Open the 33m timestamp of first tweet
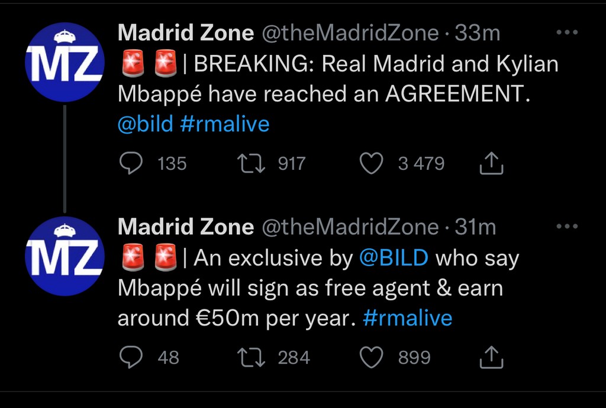The image size is (606, 408). 478,33
